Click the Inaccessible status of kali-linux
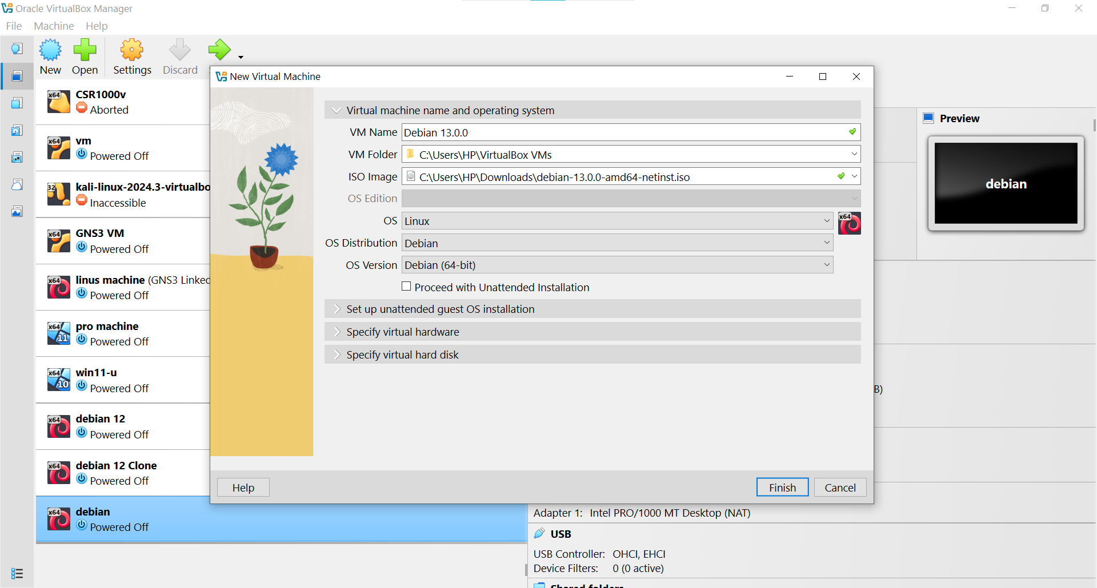Image resolution: width=1097 pixels, height=588 pixels. coord(118,203)
